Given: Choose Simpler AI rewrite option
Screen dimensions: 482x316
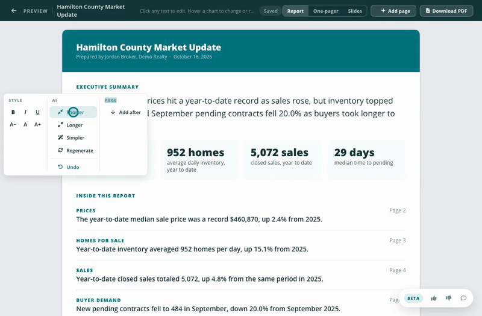Looking at the screenshot, I should coord(73,137).
